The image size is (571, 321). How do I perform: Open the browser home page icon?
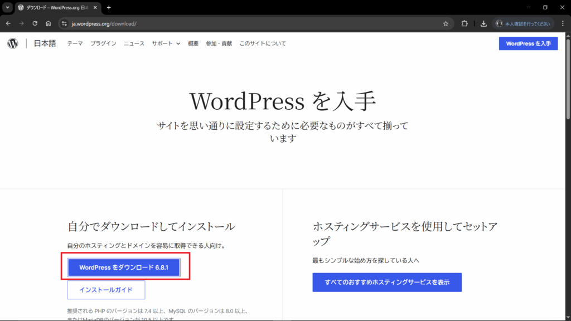tap(49, 23)
